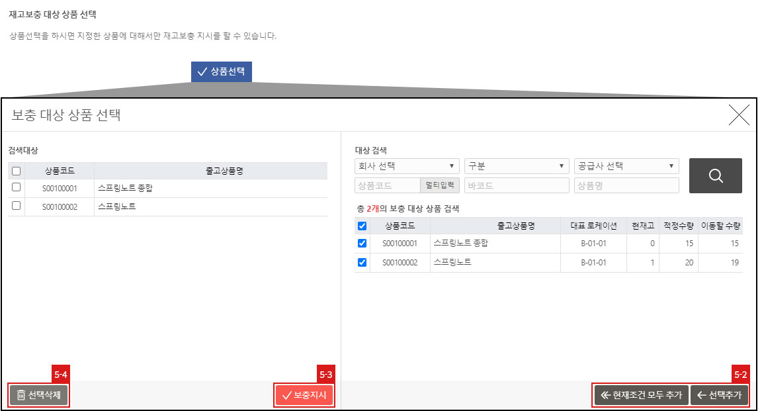This screenshot has width=764, height=411.
Task: Click the search magnifier icon
Action: (x=715, y=175)
